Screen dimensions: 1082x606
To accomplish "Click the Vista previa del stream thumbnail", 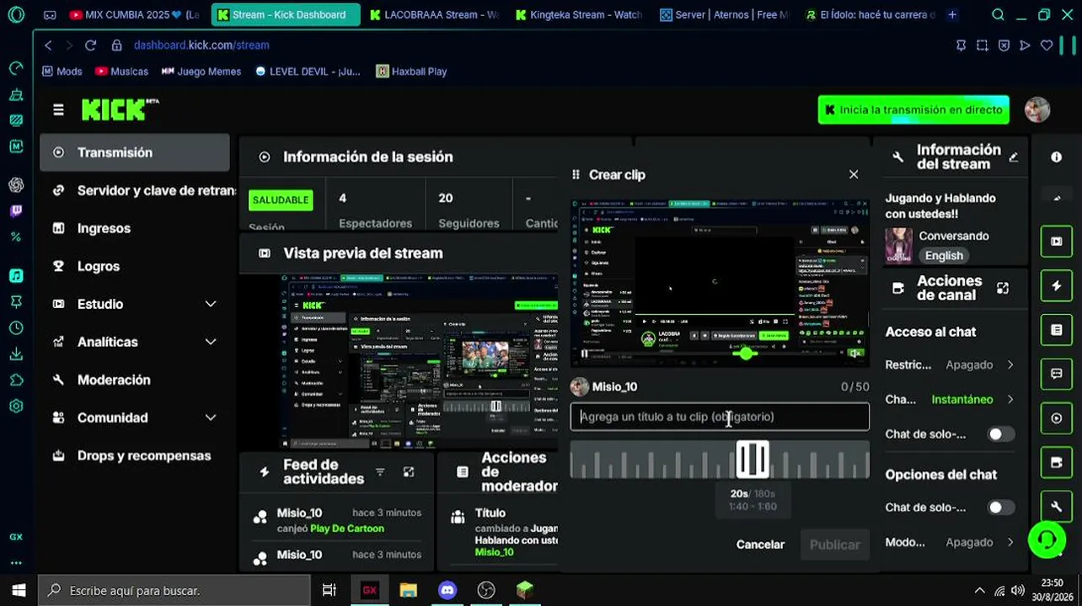I will 419,361.
